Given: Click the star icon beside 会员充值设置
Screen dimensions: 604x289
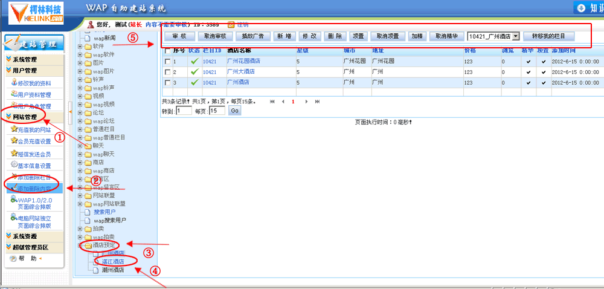Looking at the screenshot, I should [x=14, y=141].
